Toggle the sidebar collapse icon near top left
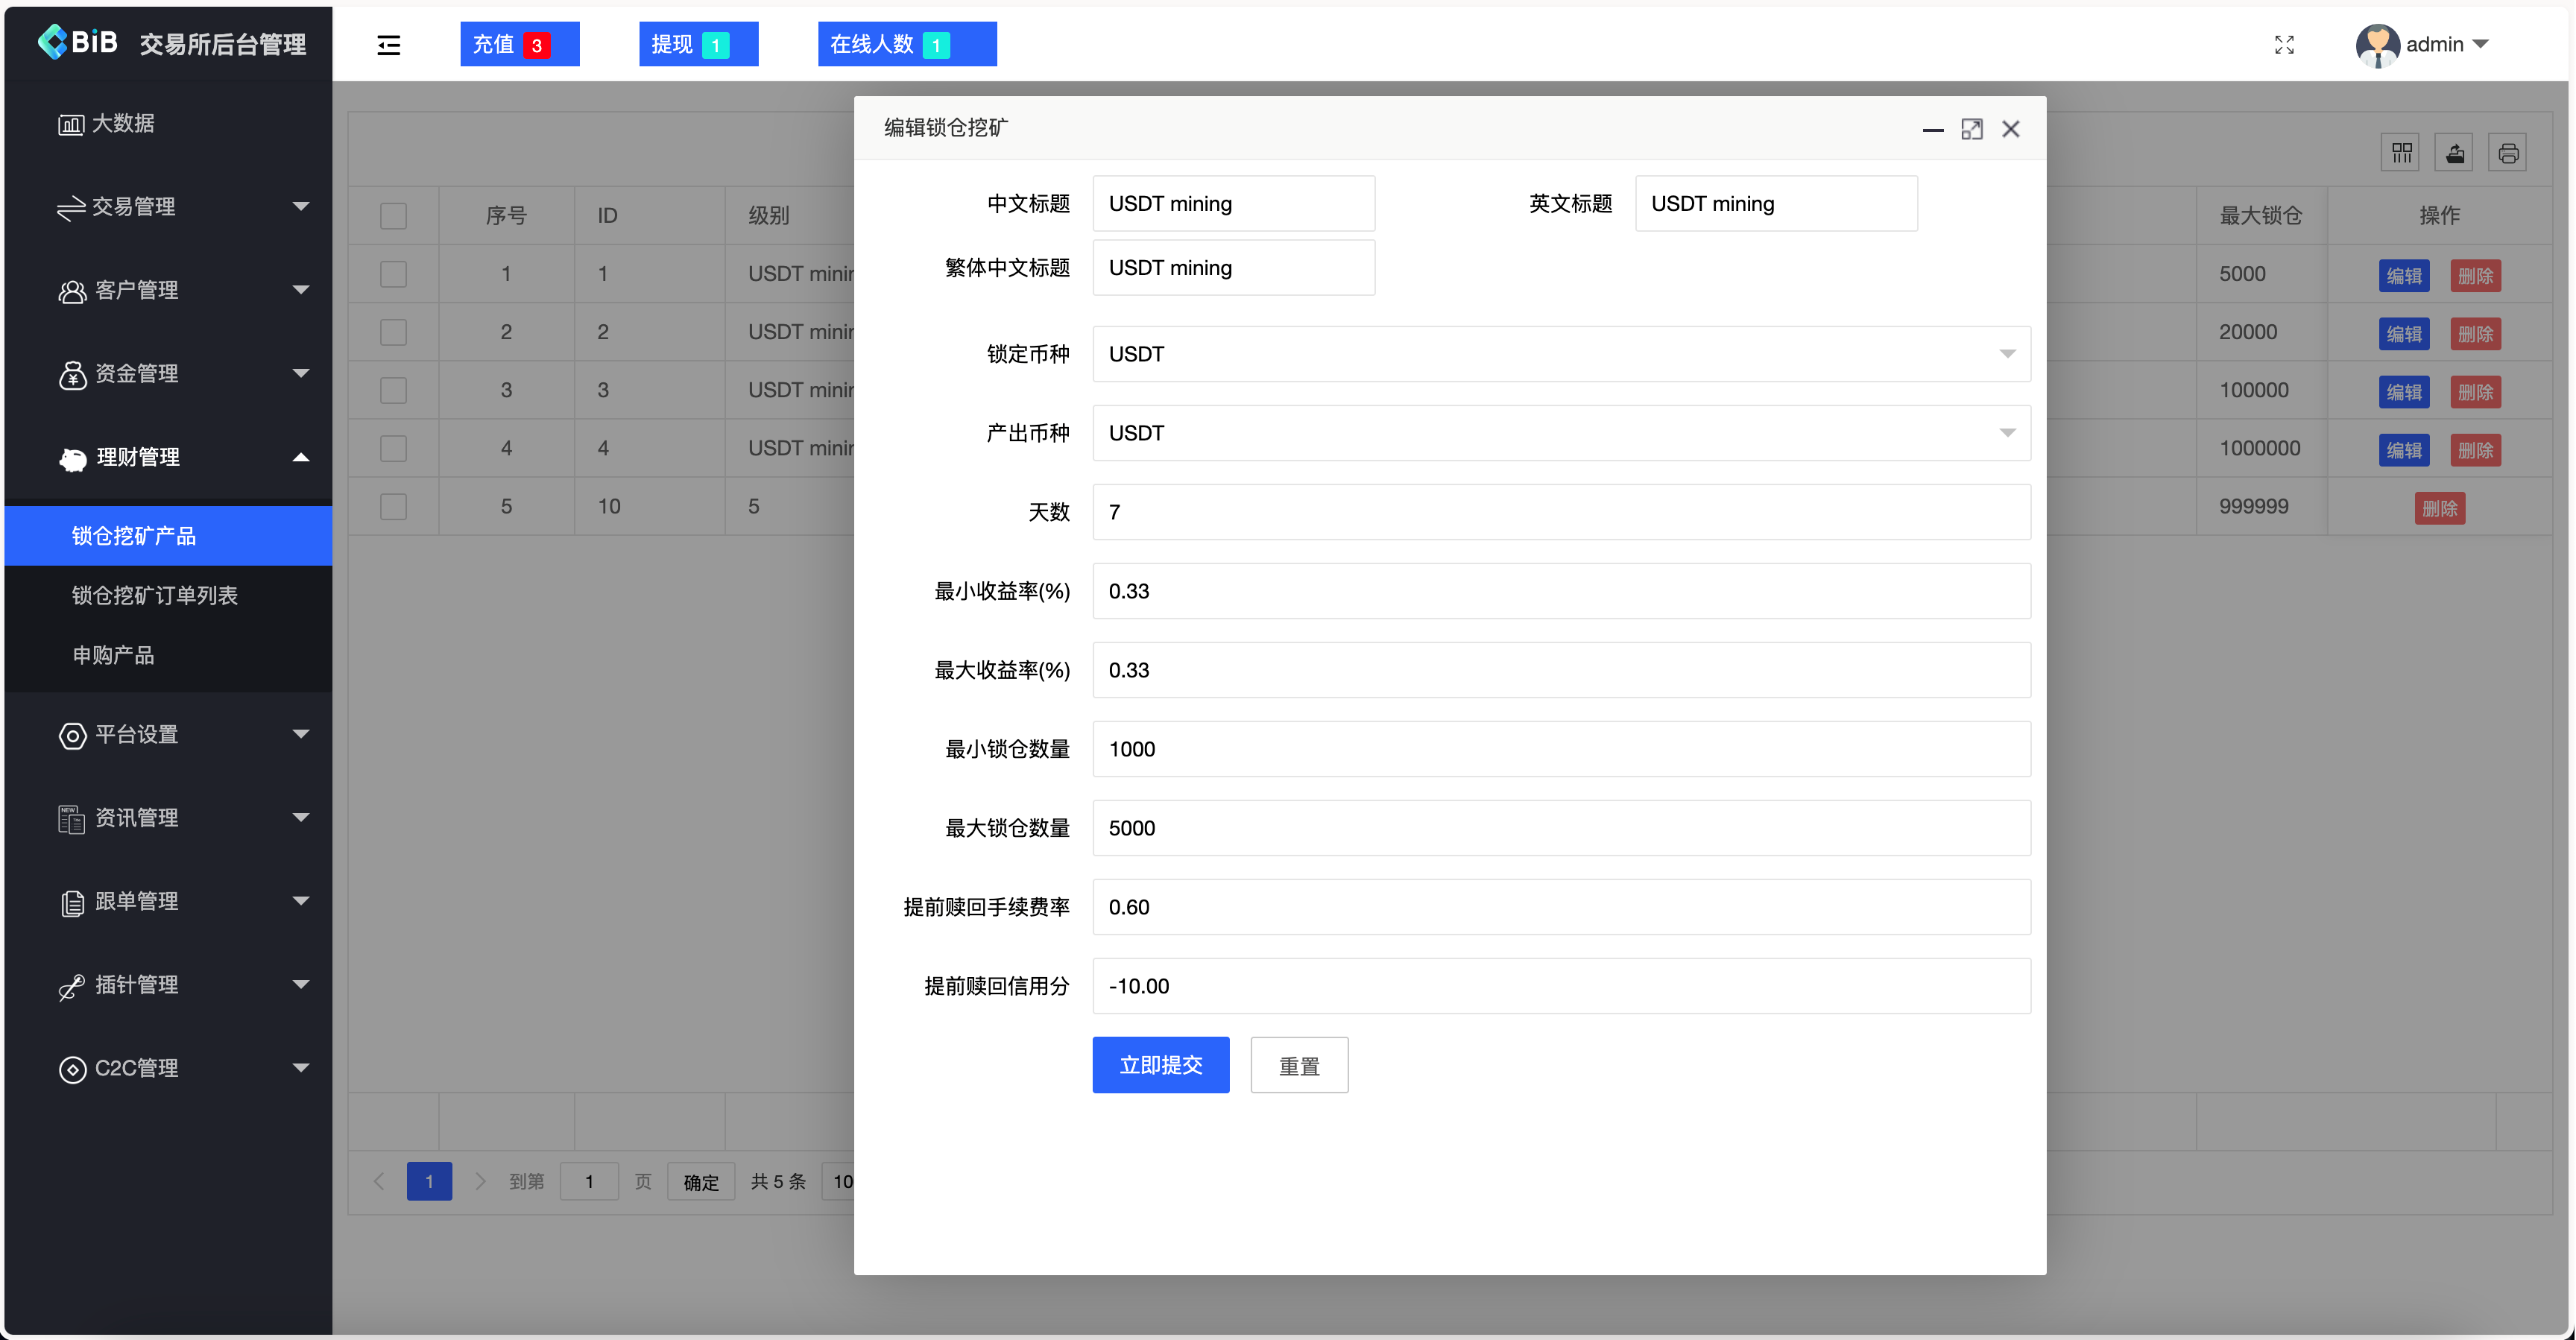This screenshot has width=2576, height=1340. point(388,44)
